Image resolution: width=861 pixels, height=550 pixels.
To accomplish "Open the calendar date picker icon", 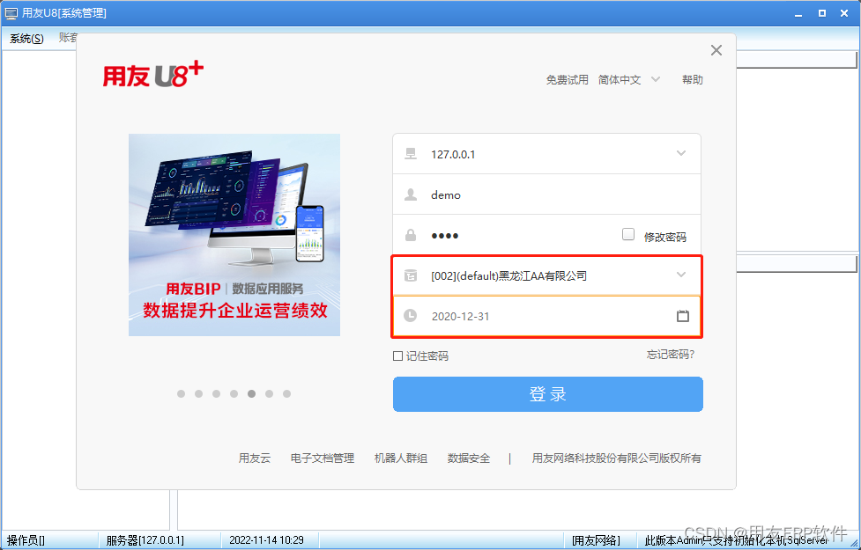I will [682, 316].
